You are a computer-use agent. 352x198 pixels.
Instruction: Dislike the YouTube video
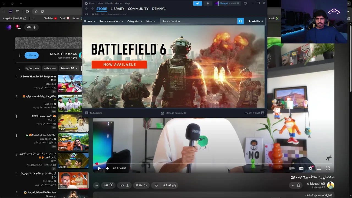click(x=156, y=185)
